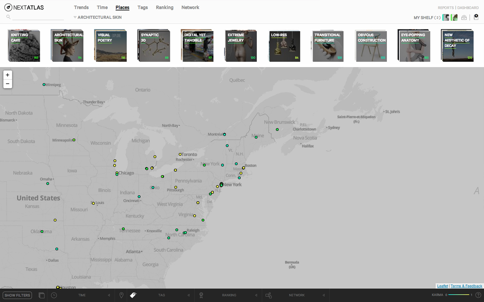Click the stacked cards icon
Image resolution: width=484 pixels, height=302 pixels.
point(42,295)
